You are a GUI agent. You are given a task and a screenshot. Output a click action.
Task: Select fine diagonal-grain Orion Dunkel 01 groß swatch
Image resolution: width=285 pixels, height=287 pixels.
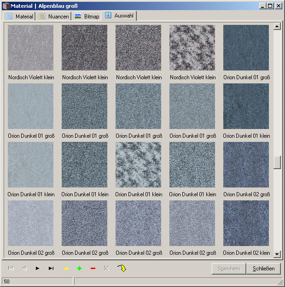pos(192,106)
